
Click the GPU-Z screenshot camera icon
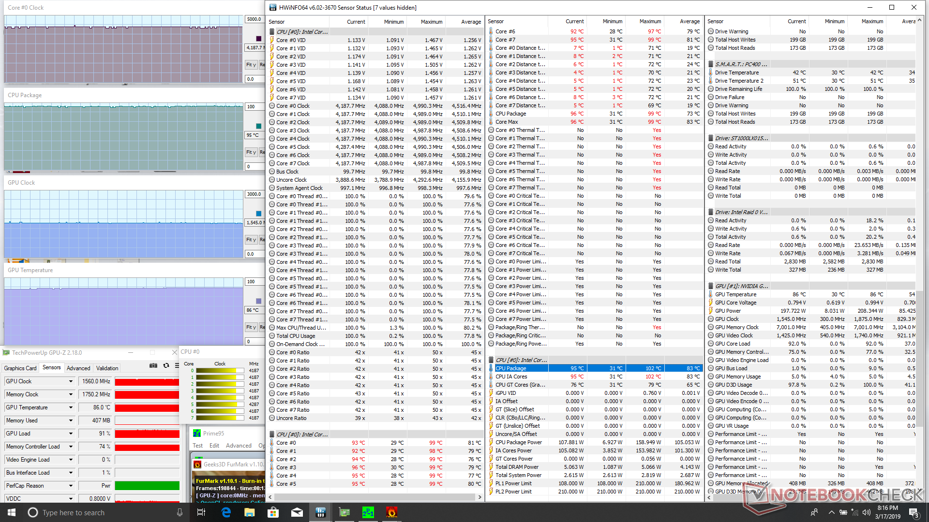tap(153, 366)
